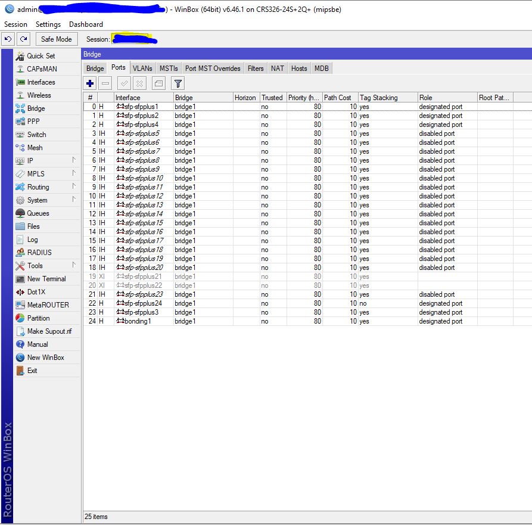Click Exit in the sidebar
The image size is (532, 525).
point(47,371)
